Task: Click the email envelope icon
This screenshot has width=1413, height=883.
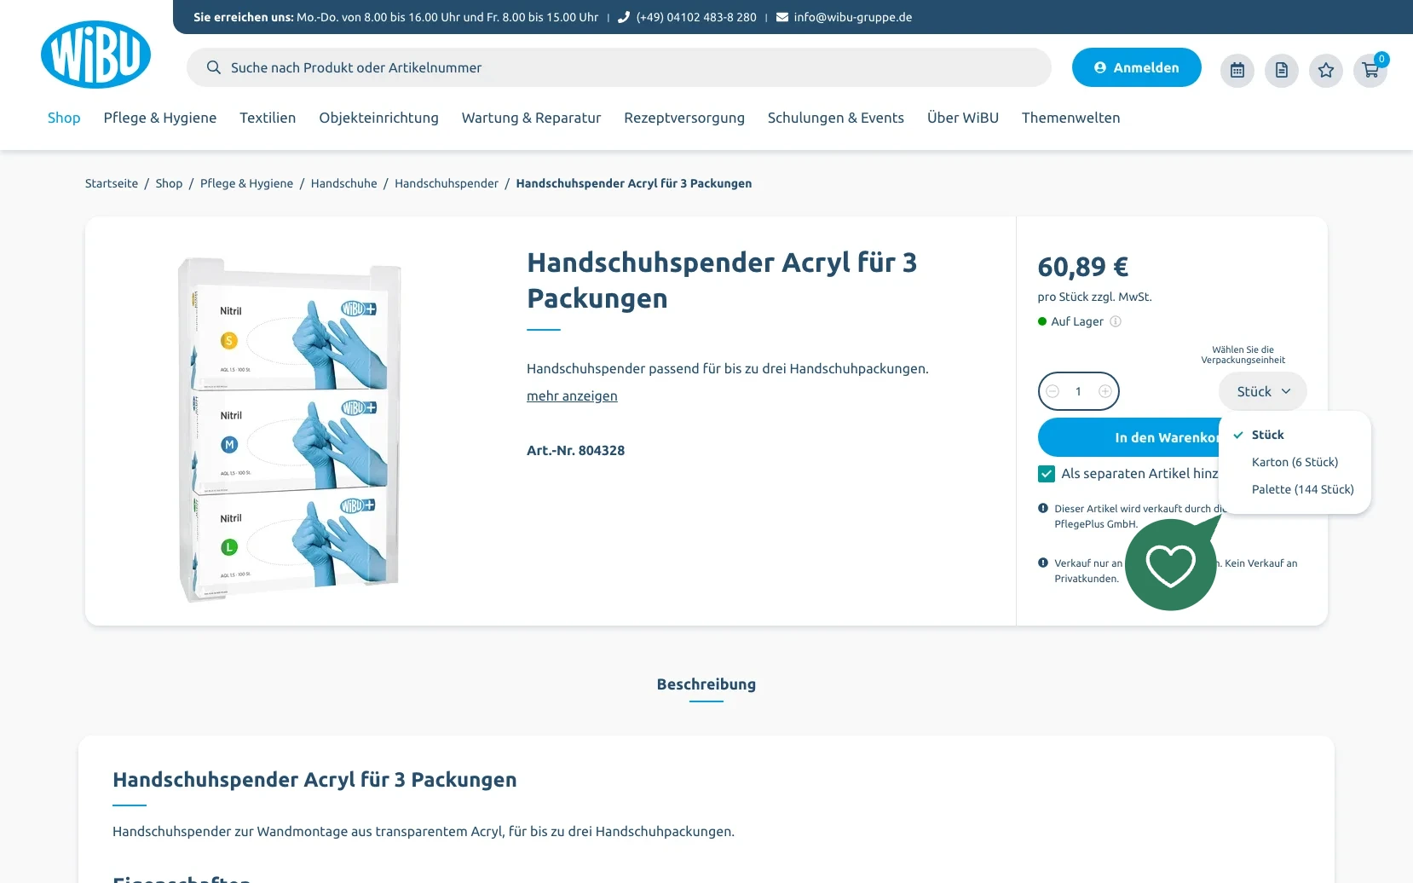Action: click(x=782, y=17)
